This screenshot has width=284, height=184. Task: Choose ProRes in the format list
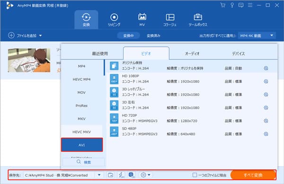click(82, 106)
